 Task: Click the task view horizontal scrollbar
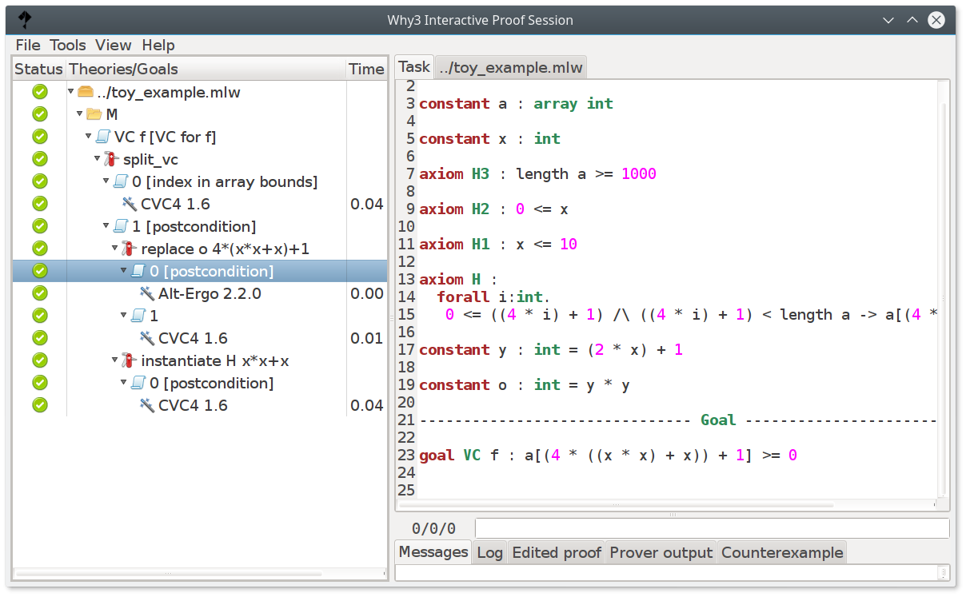tap(616, 505)
